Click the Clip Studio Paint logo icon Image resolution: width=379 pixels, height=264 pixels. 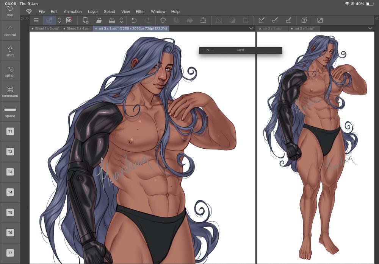(x=29, y=11)
